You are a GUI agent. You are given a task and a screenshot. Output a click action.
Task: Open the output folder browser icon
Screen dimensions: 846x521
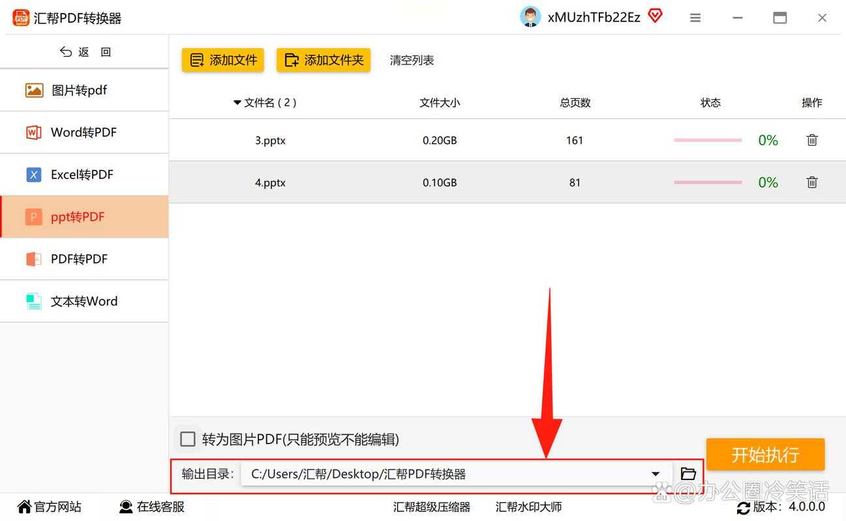point(687,474)
